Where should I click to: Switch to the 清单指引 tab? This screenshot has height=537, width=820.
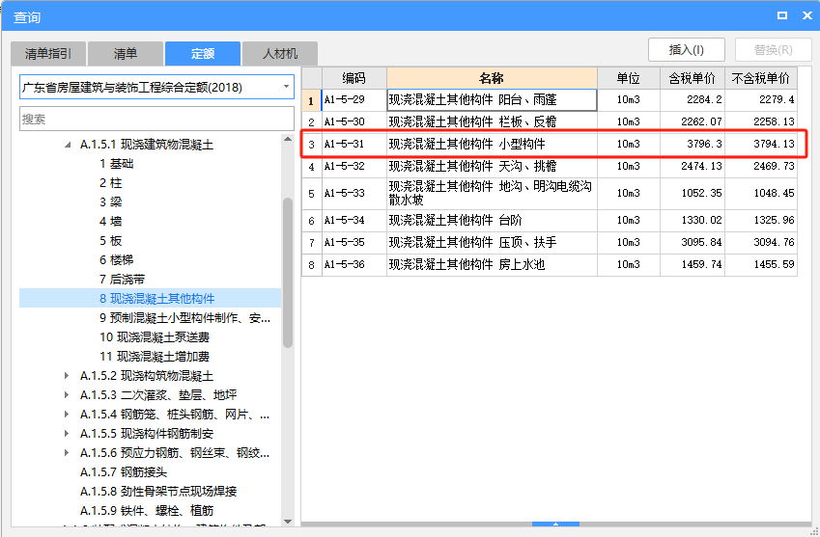[x=48, y=53]
